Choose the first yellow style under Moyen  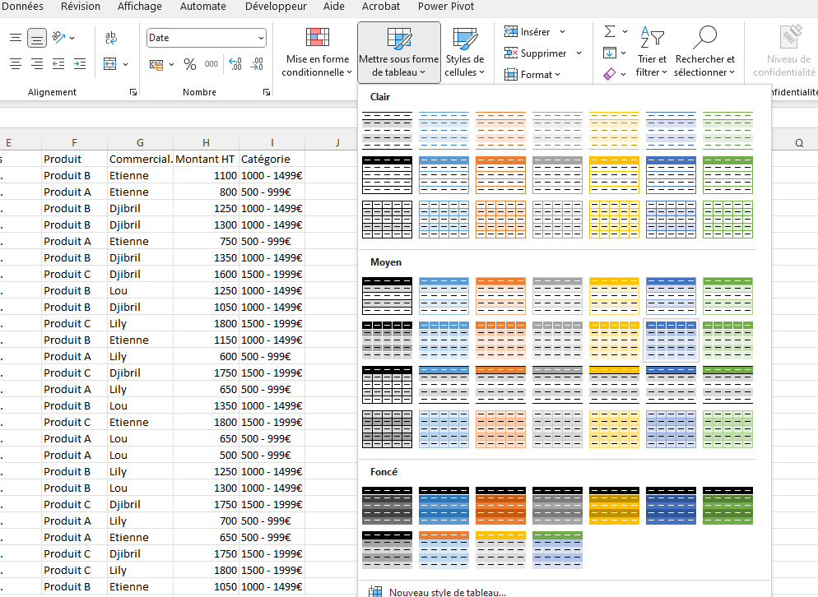coord(614,296)
